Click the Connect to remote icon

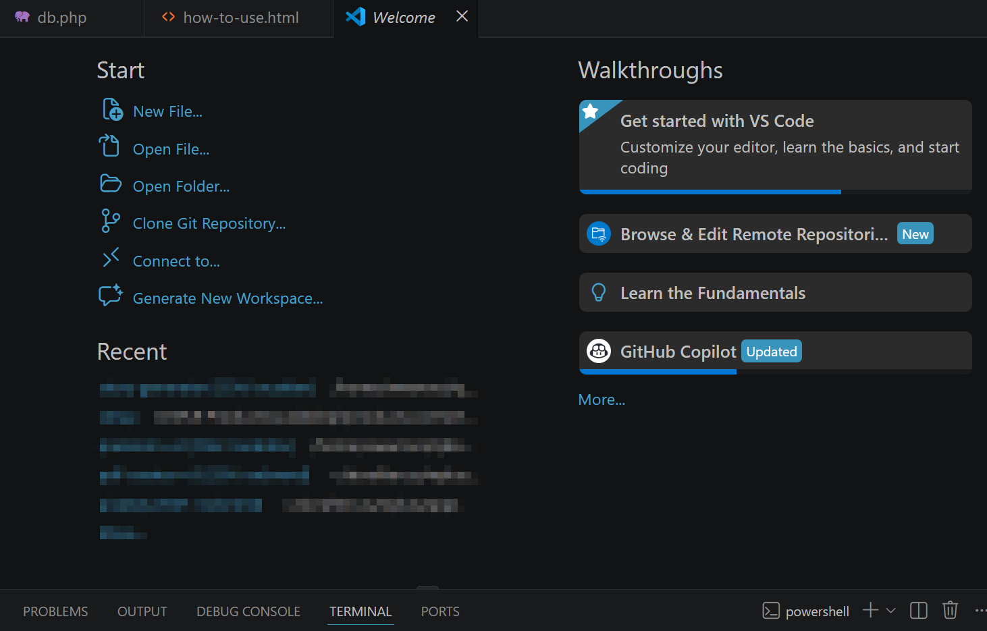(111, 257)
